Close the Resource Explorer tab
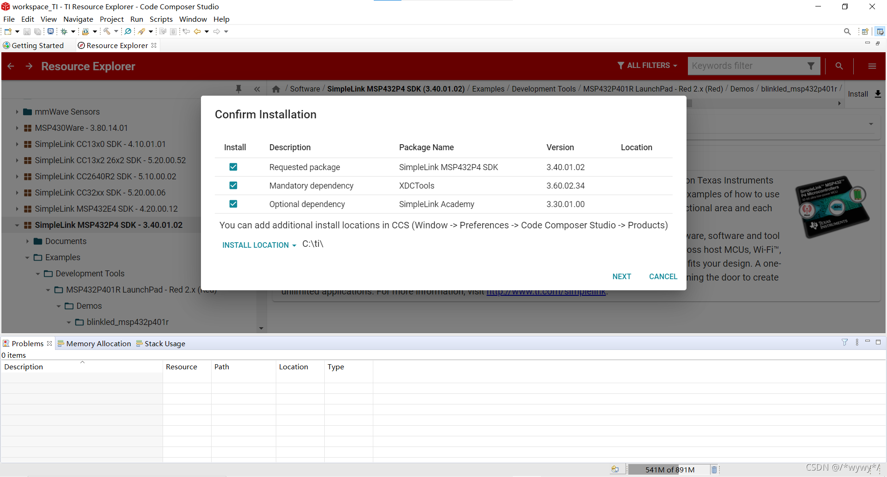887x477 pixels. point(154,45)
